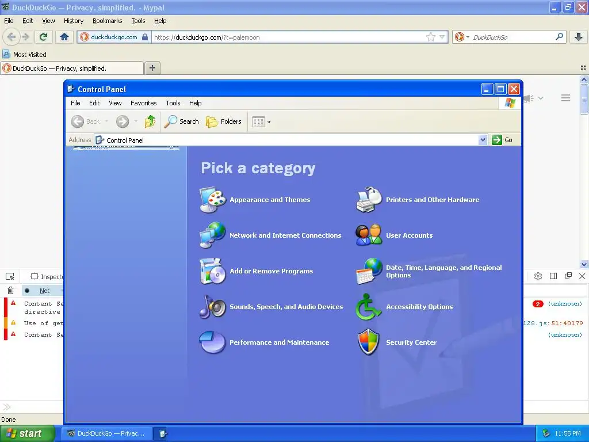This screenshot has width=589, height=442.
Task: Open Control Panel Tools menu
Action: pos(173,103)
